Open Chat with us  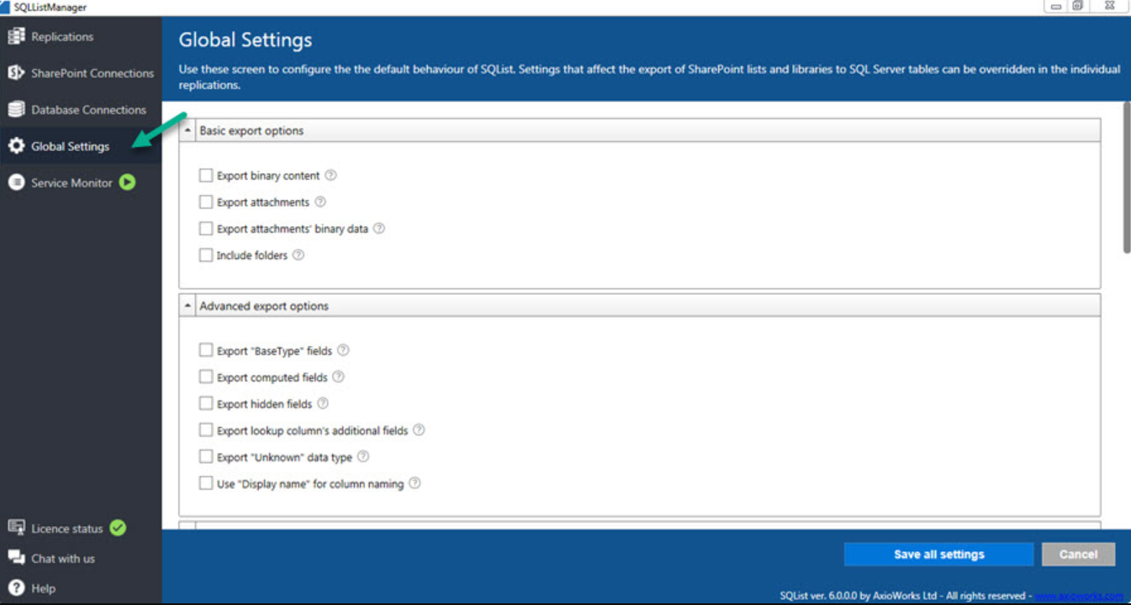[63, 558]
